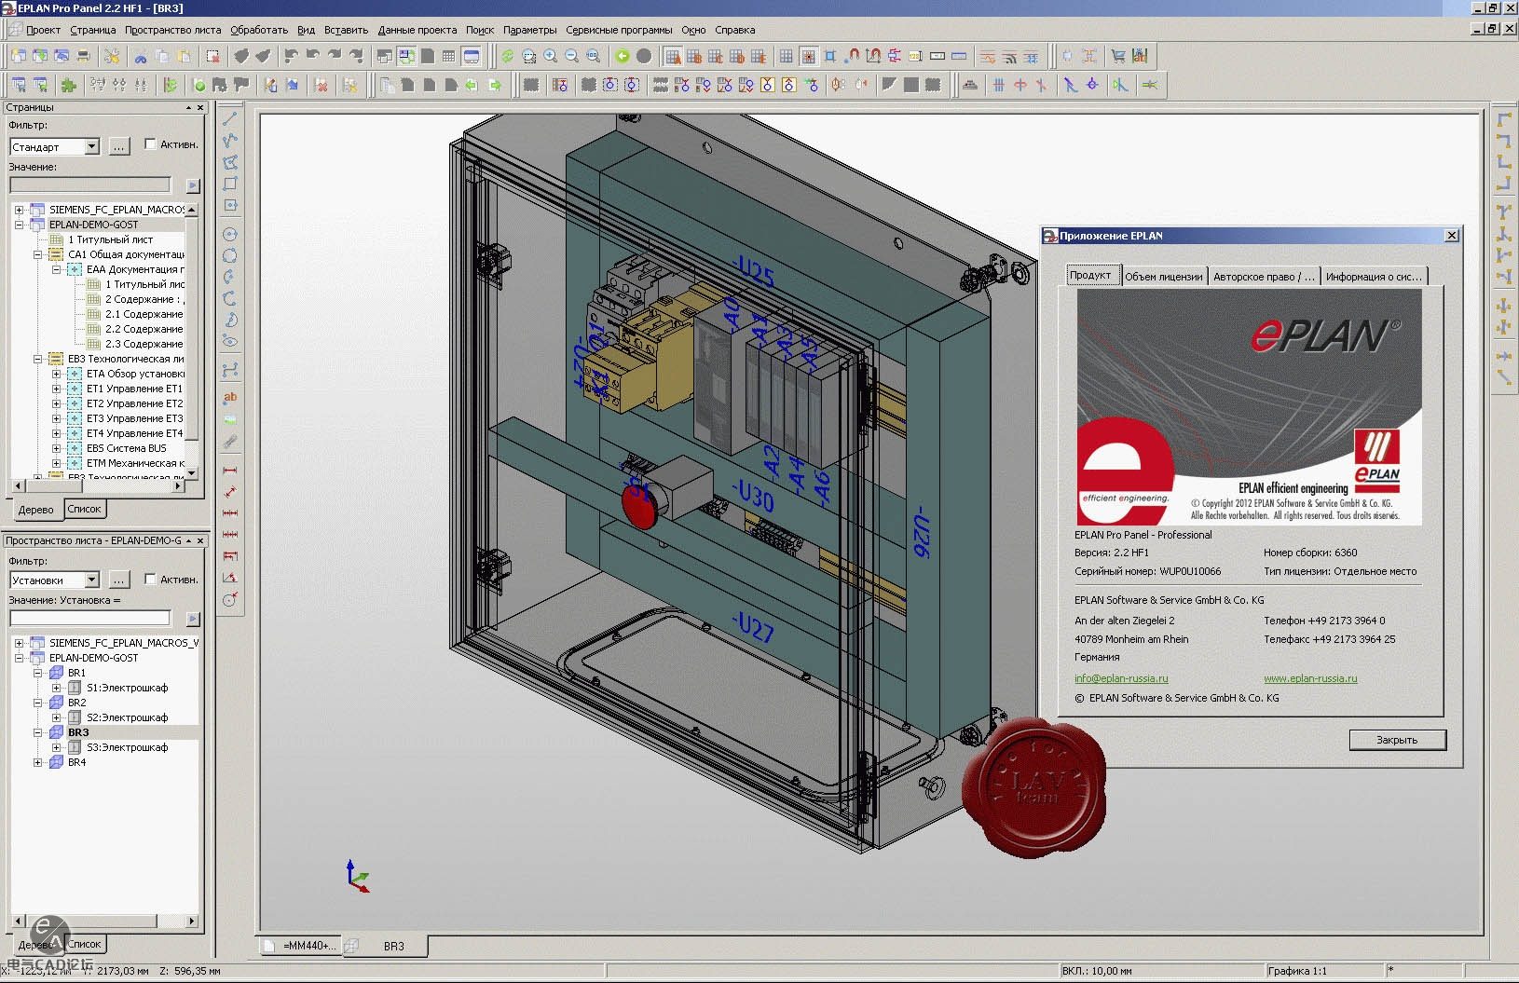Click the shopping cart toolbar icon
Viewport: 1519px width, 983px height.
[x=1118, y=56]
